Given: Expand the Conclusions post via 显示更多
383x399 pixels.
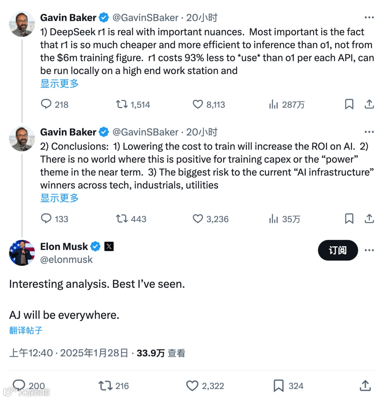Looking at the screenshot, I should click(x=60, y=198).
